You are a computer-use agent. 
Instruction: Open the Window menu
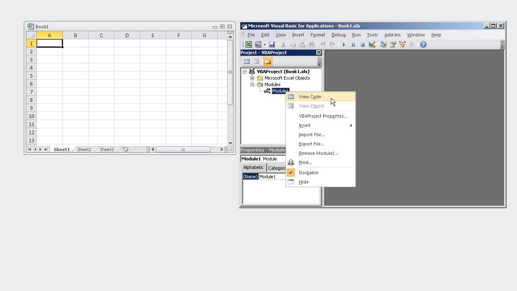[416, 35]
